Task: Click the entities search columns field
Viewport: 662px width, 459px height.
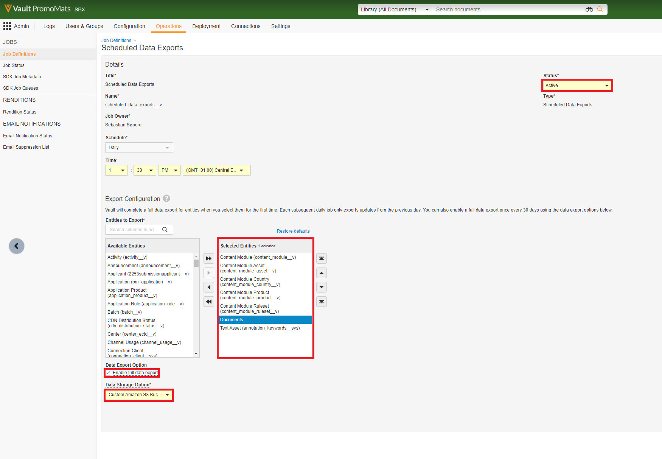Action: [x=134, y=230]
